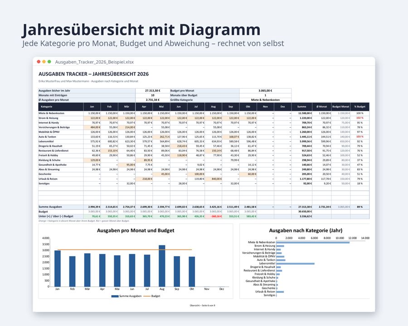This screenshot has width=408, height=326.
Task: Click the chart title Ausgaben pro Monat und Budget
Action: (x=136, y=230)
